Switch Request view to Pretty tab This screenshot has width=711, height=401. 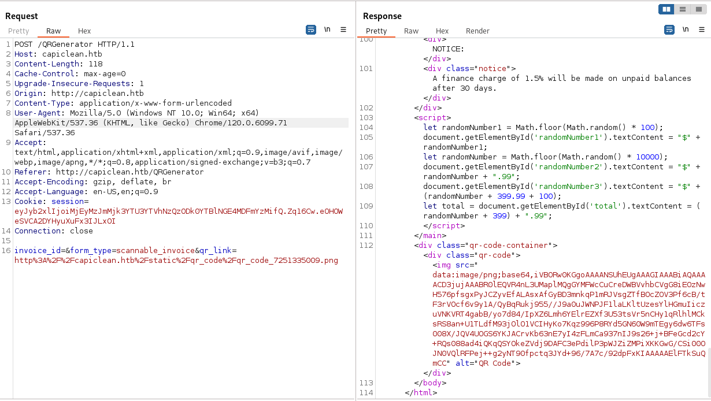pyautogui.click(x=18, y=31)
